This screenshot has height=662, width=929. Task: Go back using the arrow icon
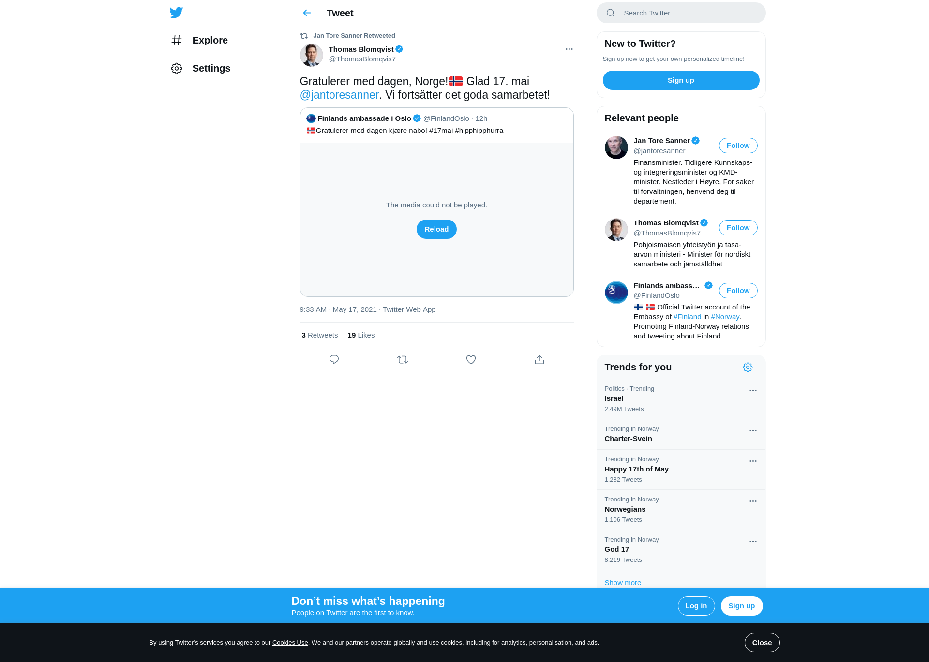[x=307, y=13]
